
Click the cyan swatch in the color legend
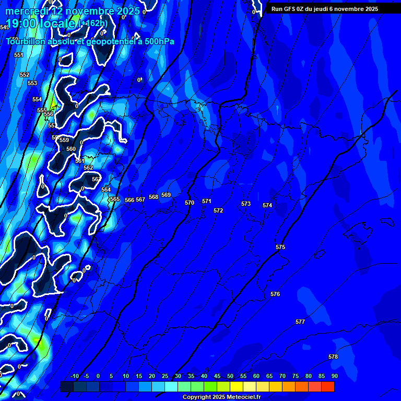(171, 387)
